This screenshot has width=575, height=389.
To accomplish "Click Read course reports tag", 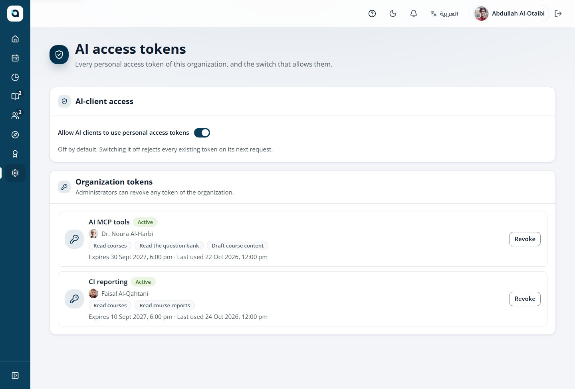I will [x=165, y=305].
